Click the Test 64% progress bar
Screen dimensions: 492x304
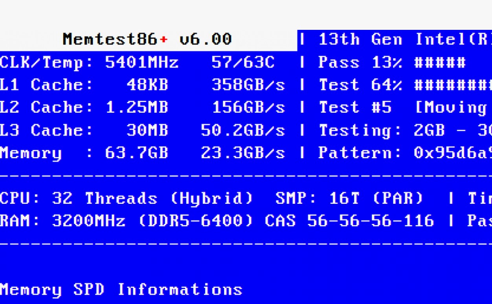405,85
